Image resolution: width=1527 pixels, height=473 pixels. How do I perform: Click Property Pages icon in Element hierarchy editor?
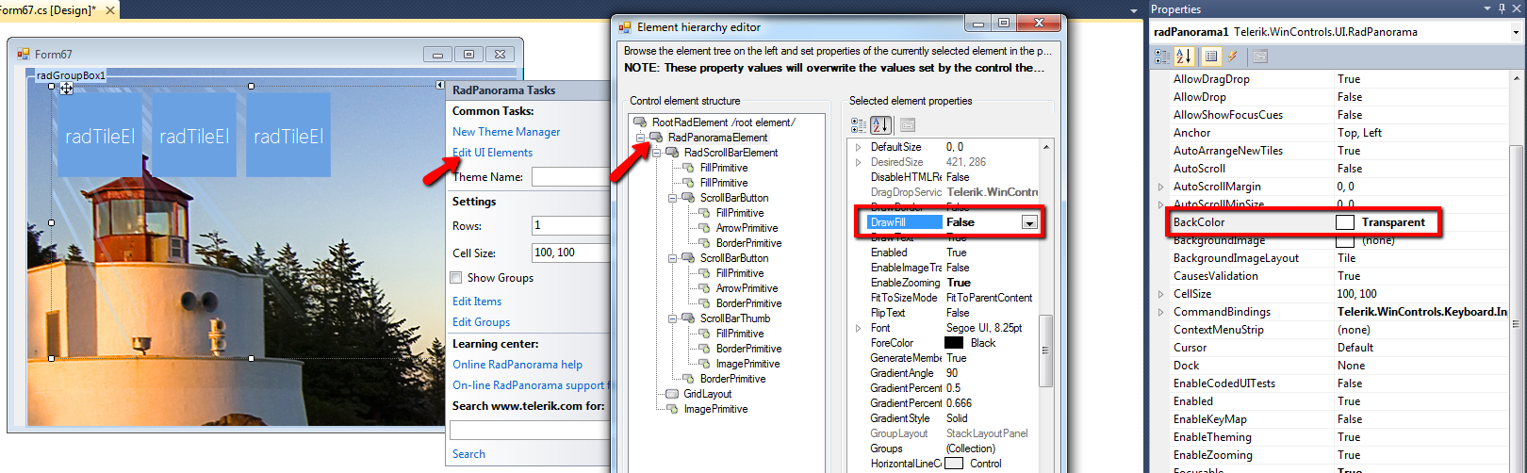tap(908, 124)
